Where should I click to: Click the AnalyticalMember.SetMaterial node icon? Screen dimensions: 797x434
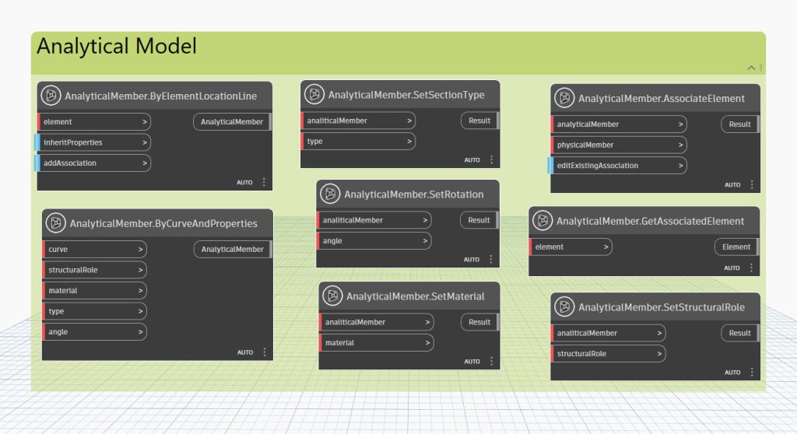[x=332, y=296]
